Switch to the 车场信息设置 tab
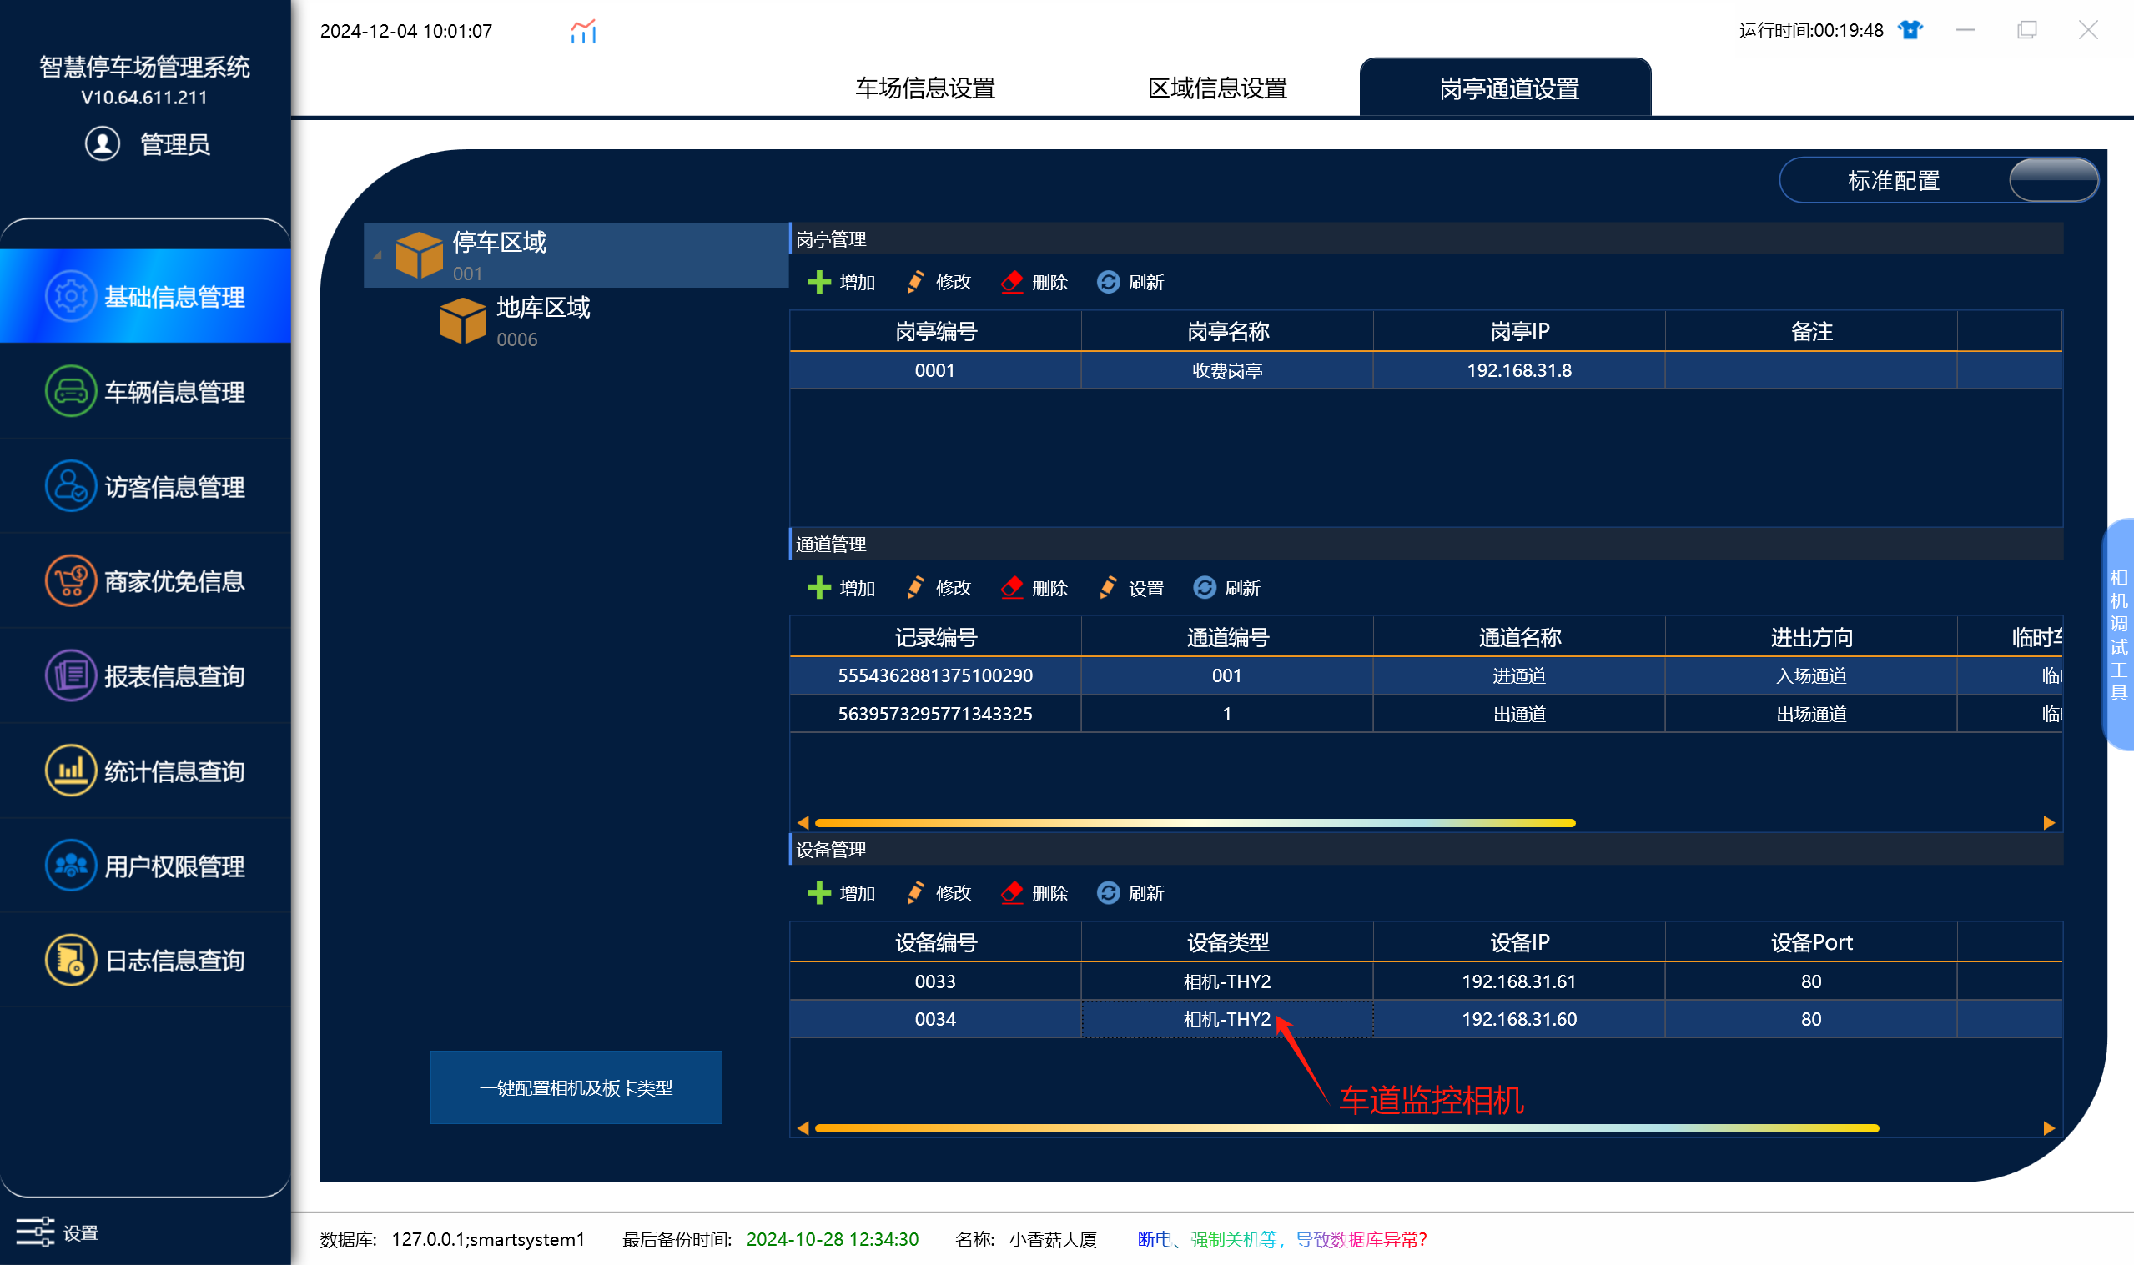Image resolution: width=2134 pixels, height=1265 pixels. point(924,88)
